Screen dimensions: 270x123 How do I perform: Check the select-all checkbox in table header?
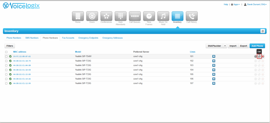point(6,52)
